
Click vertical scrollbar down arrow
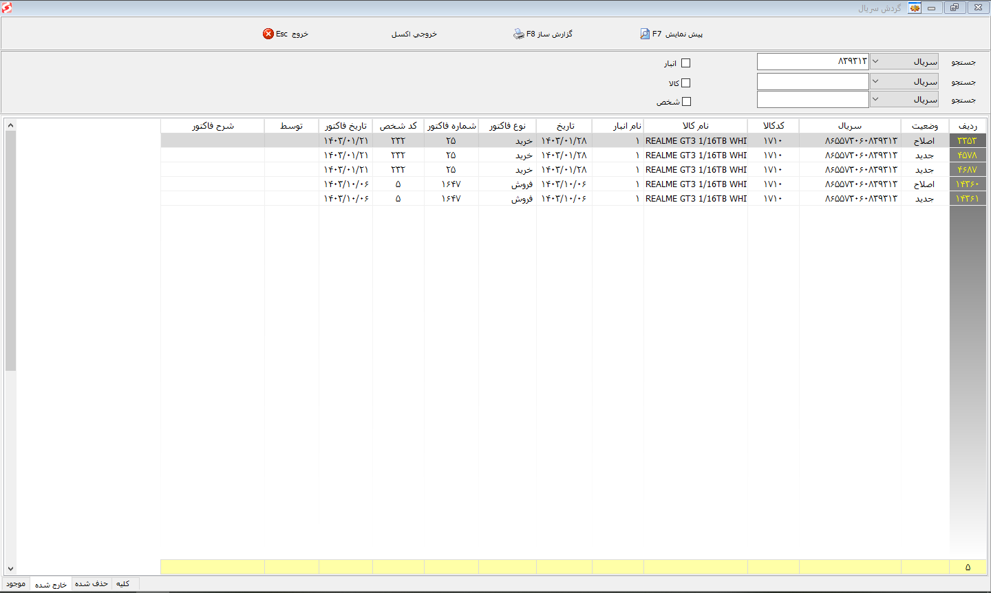click(x=10, y=569)
